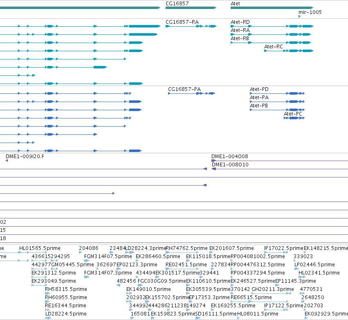Screen dimensions: 348x320
Task: Click the RE66515.5prime EST label
Action: pyautogui.click(x=251, y=297)
